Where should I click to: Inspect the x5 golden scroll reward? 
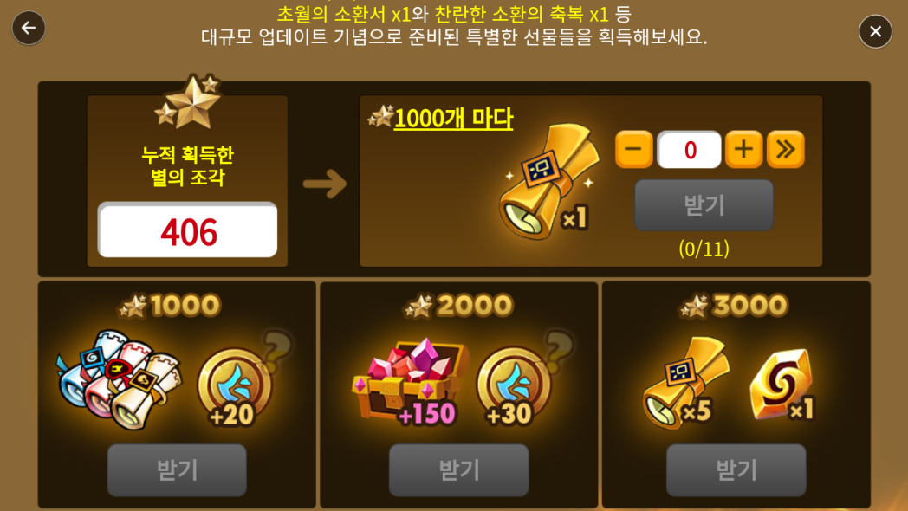[x=684, y=382]
